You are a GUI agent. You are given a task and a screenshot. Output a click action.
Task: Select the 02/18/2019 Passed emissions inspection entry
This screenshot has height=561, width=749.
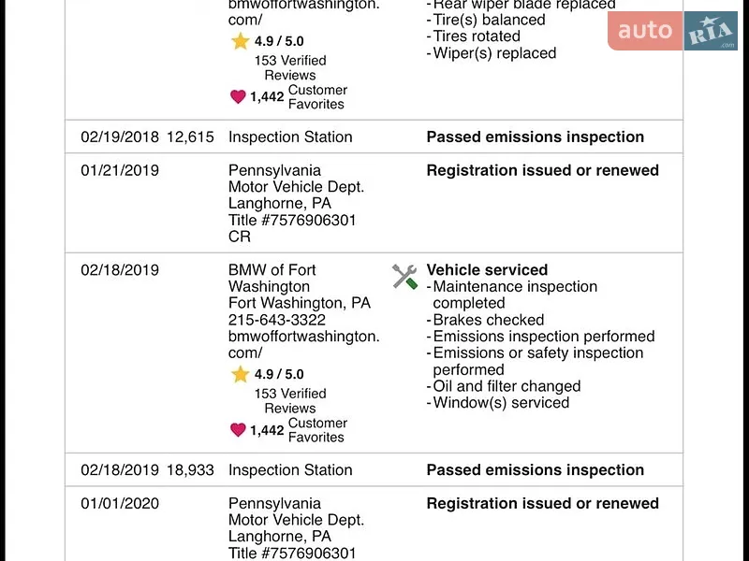pos(374,470)
